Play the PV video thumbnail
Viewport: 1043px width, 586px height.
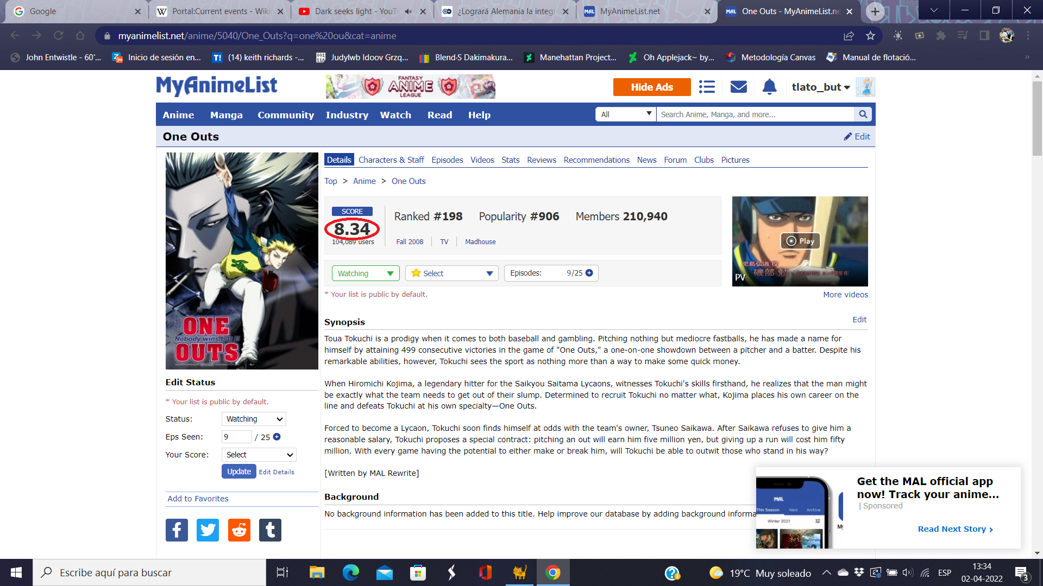800,241
